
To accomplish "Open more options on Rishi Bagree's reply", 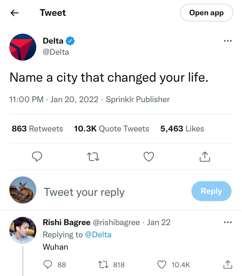I will [x=227, y=222].
